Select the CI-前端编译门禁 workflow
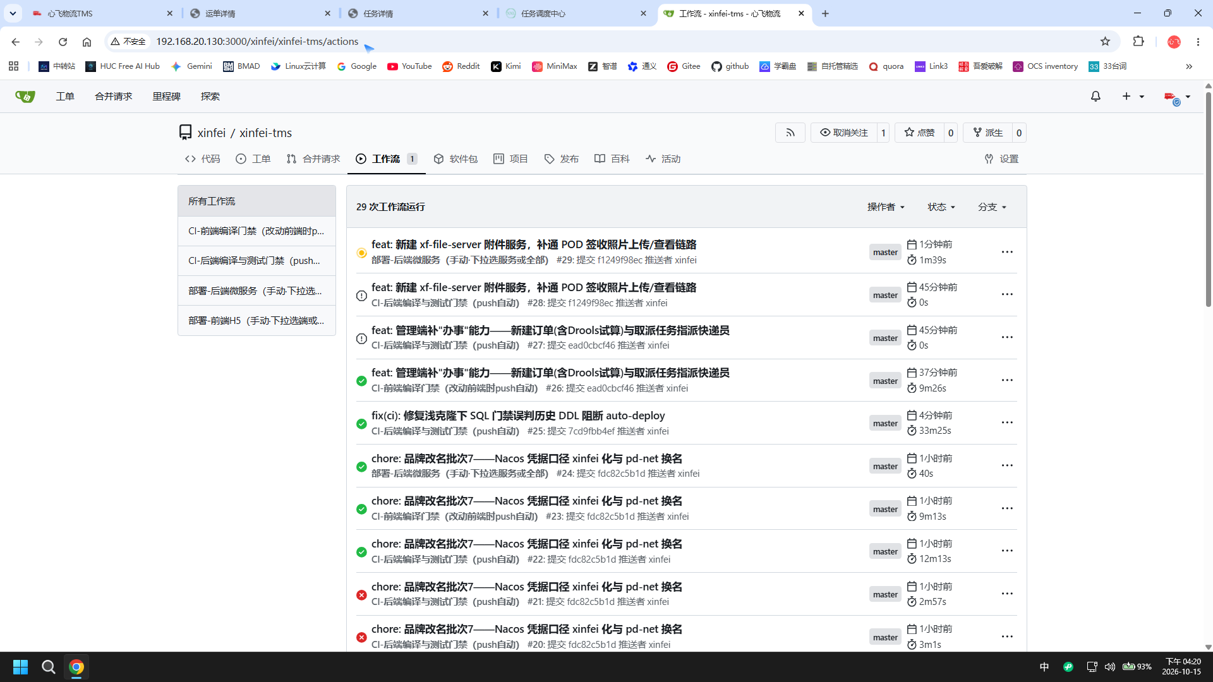 [256, 231]
